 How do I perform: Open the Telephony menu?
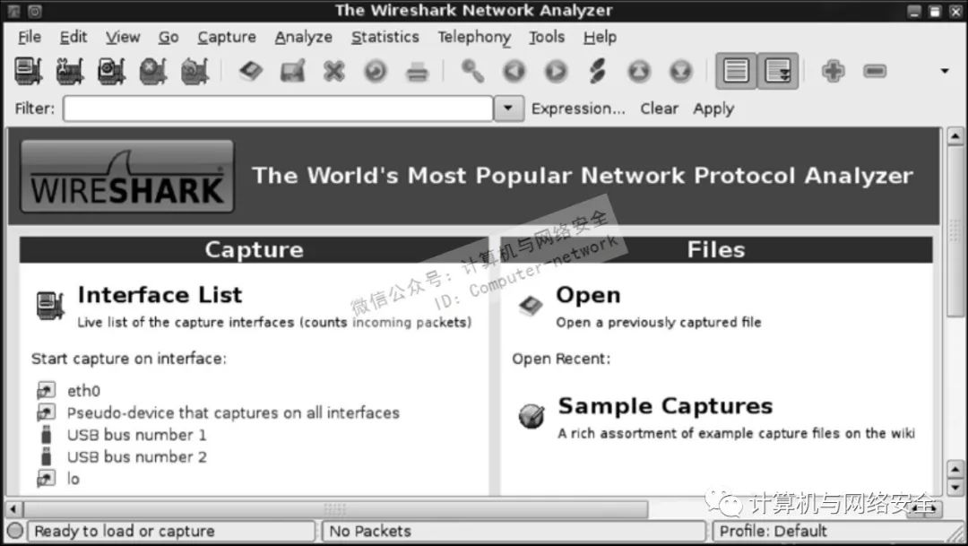(x=474, y=38)
